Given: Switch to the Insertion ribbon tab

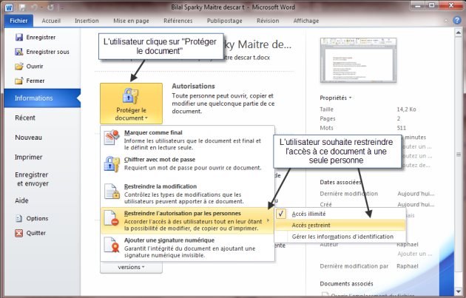Looking at the screenshot, I should pos(87,21).
